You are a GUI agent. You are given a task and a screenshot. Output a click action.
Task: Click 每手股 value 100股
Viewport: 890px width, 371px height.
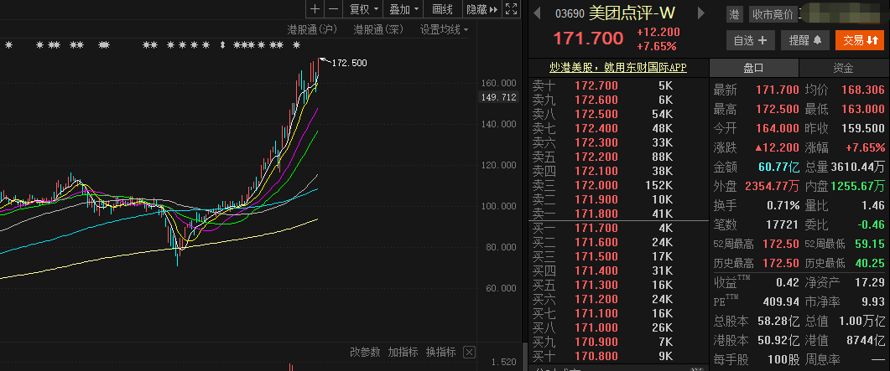tap(782, 359)
